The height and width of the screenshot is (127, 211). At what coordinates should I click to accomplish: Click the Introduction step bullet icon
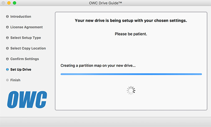tap(7, 16)
